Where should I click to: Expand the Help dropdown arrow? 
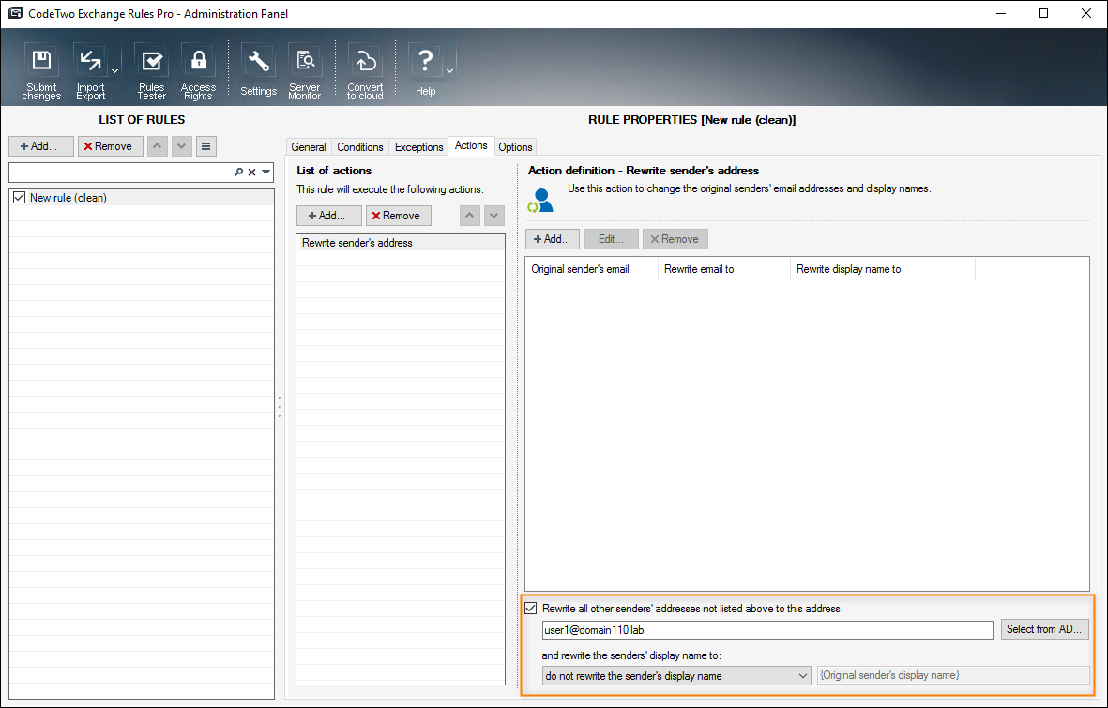pos(449,71)
